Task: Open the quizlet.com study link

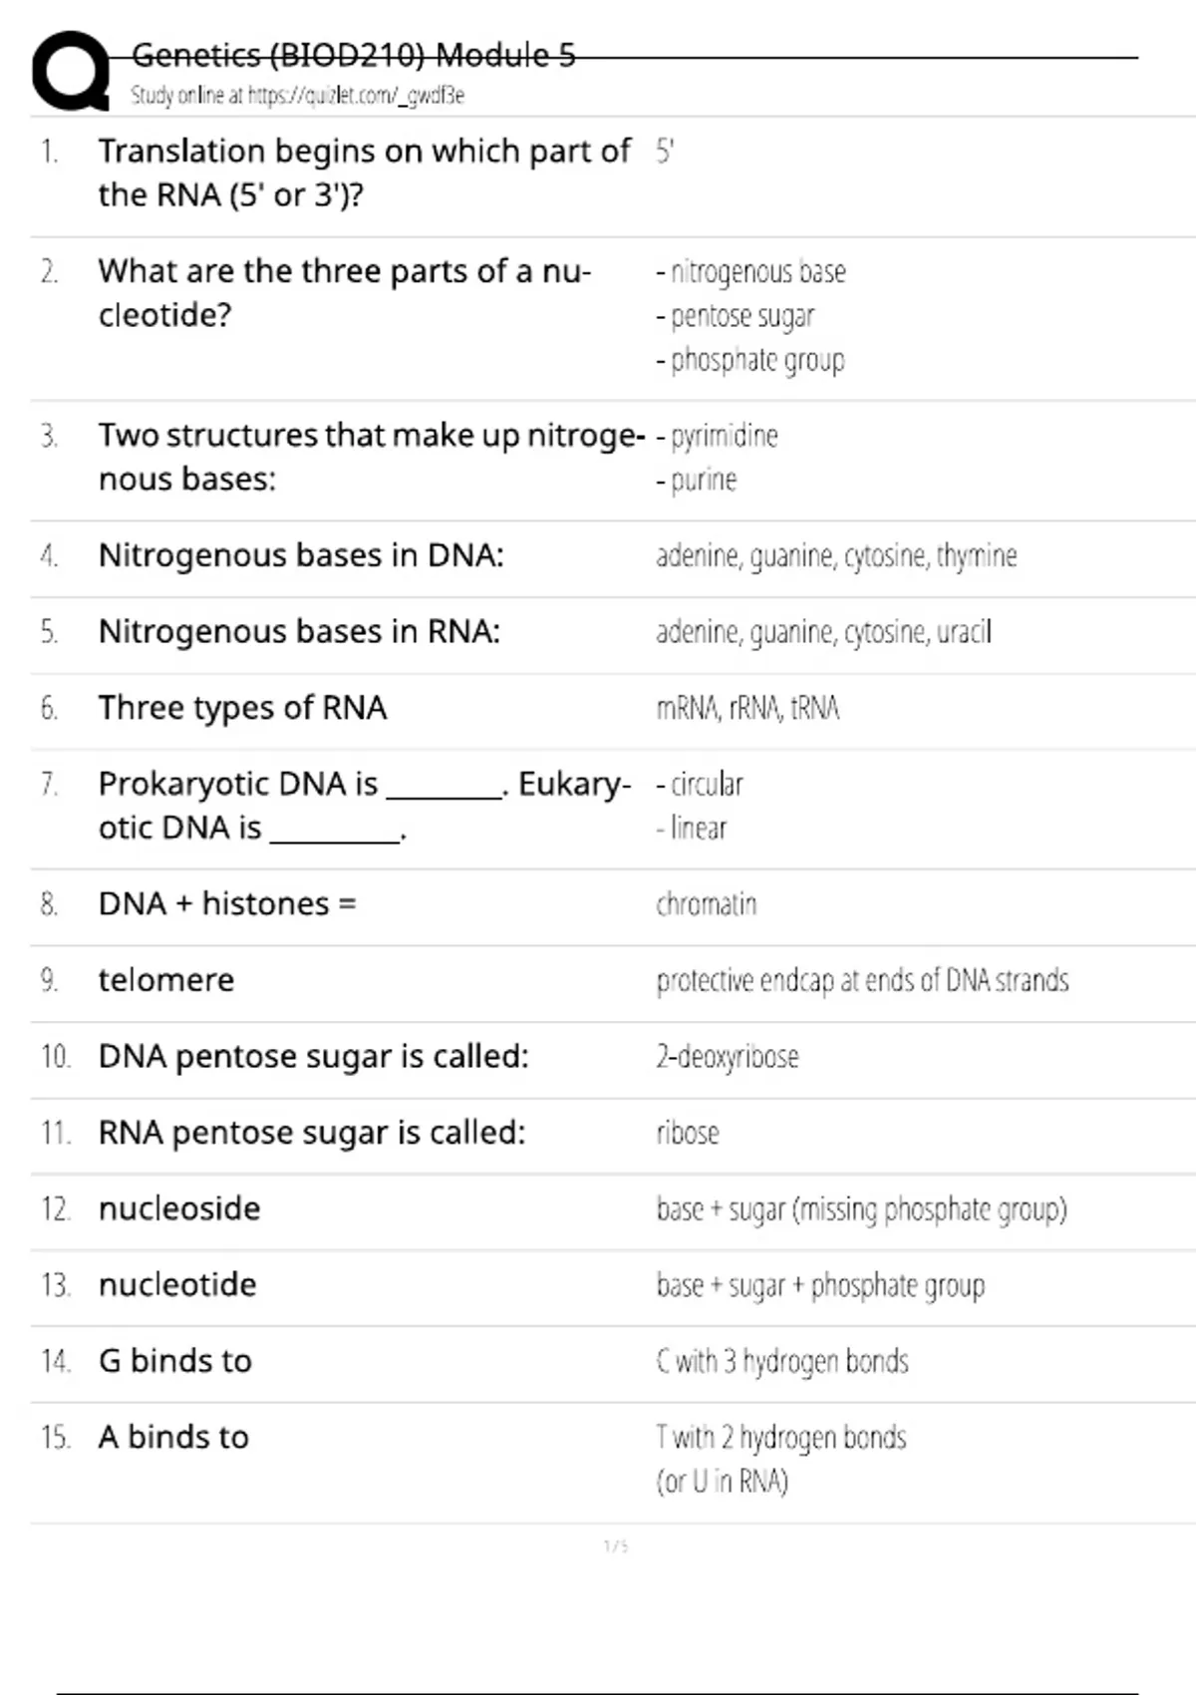Action: pyautogui.click(x=297, y=96)
